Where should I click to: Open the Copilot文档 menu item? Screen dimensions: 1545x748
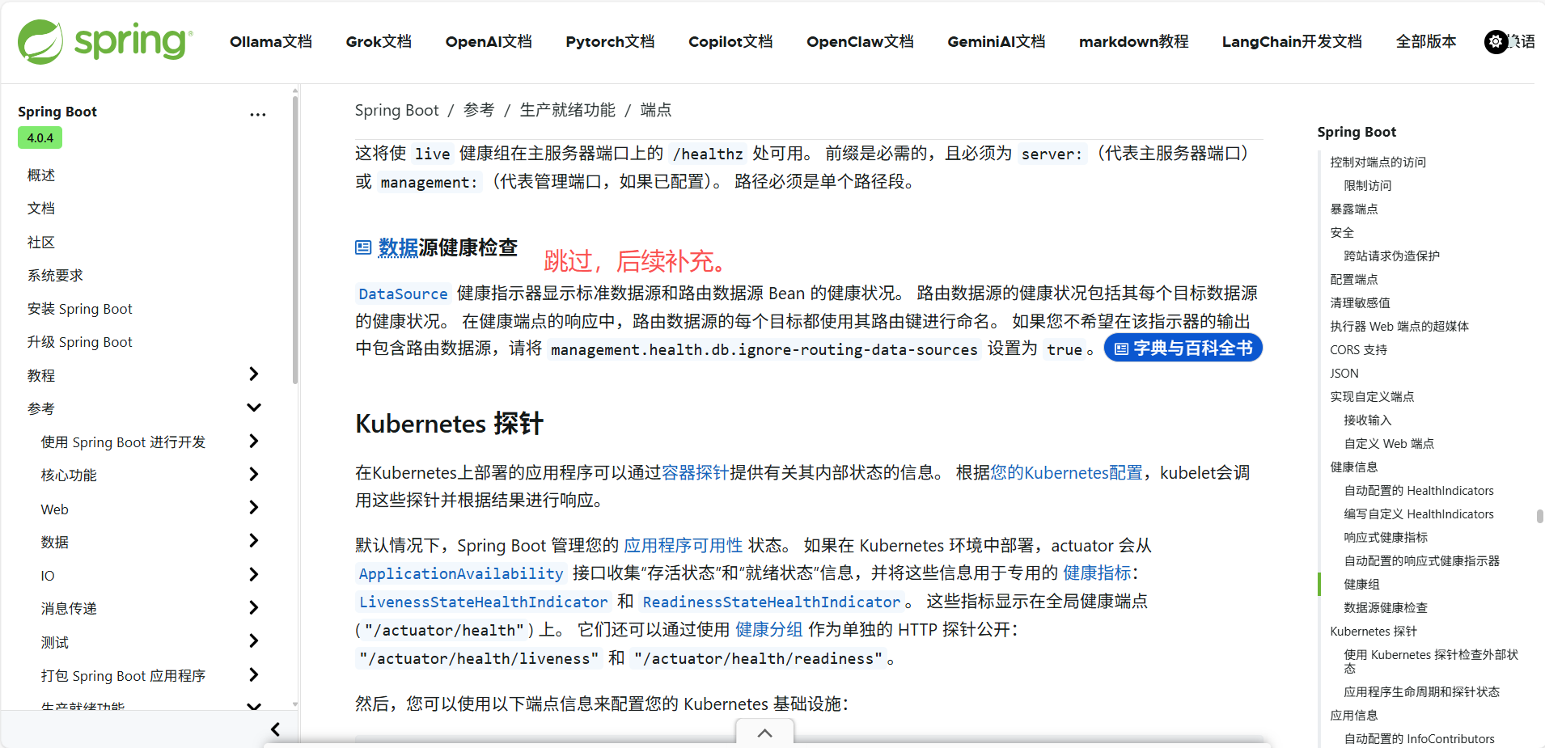click(x=730, y=42)
